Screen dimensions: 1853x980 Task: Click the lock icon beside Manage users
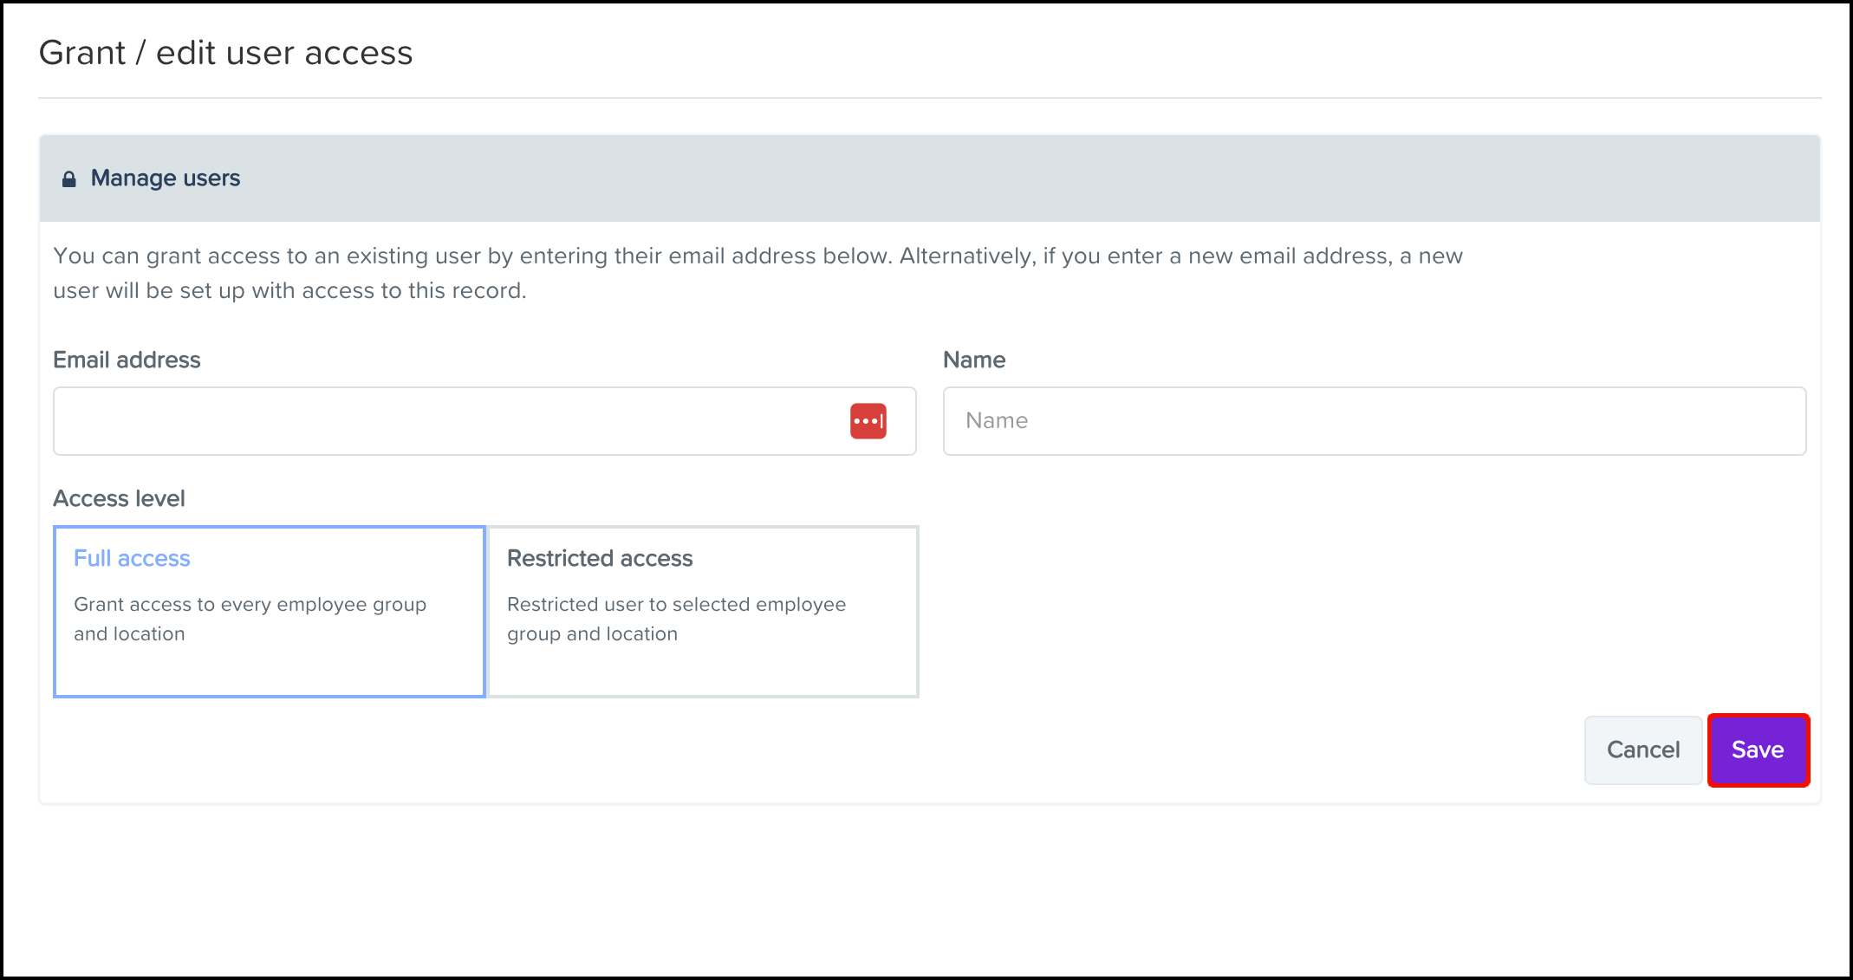pyautogui.click(x=69, y=179)
